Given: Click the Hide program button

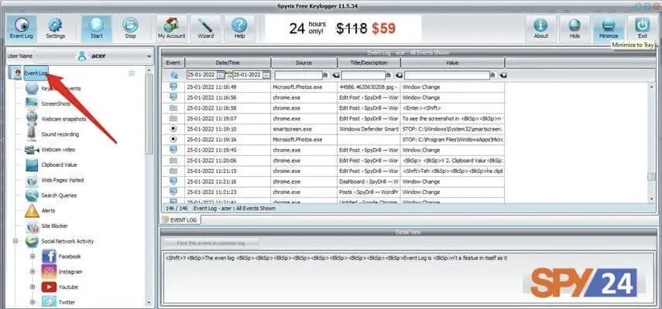Looking at the screenshot, I should (x=575, y=29).
